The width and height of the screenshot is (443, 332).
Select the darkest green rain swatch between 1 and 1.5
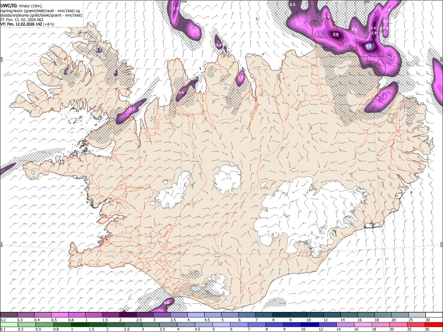click(81, 325)
